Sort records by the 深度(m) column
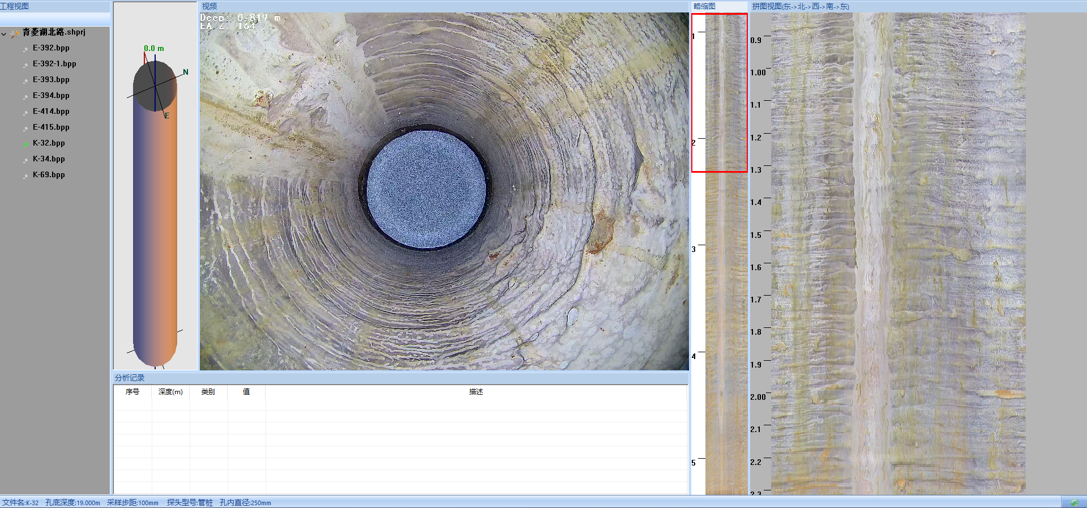This screenshot has width=1087, height=508. pyautogui.click(x=170, y=392)
